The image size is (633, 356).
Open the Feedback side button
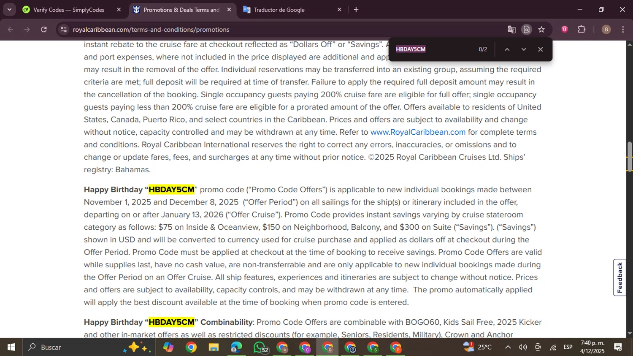pos(619,277)
